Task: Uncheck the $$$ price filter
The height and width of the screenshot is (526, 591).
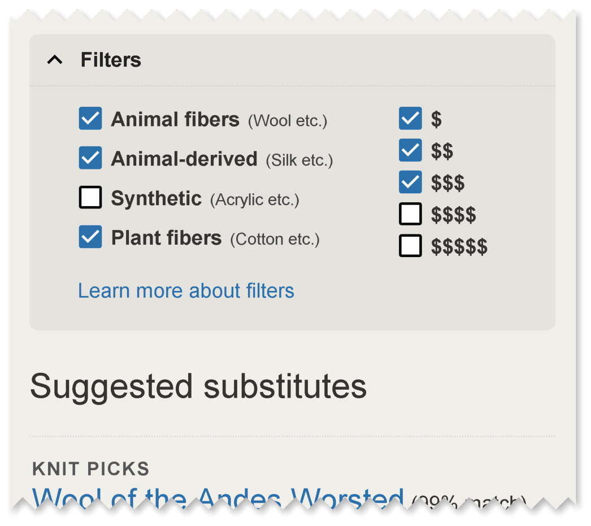Action: coord(411,182)
